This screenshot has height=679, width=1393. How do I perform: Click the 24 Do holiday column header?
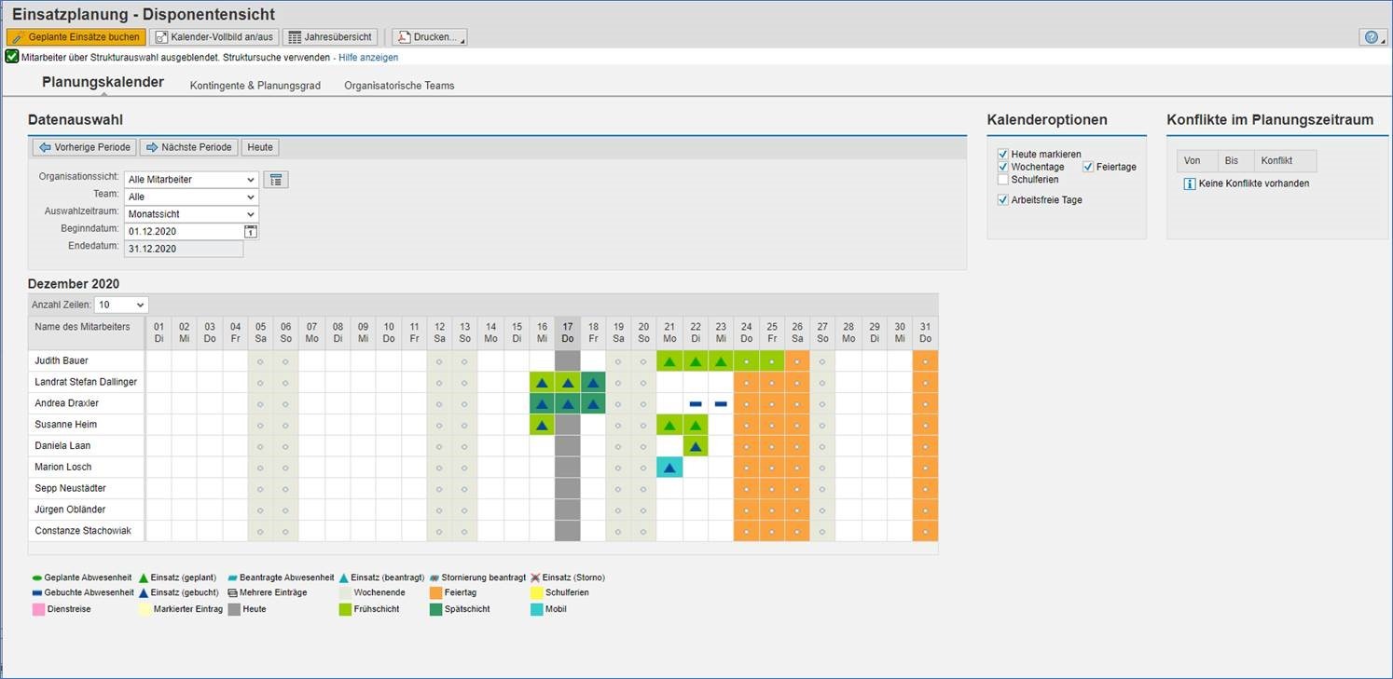click(747, 333)
